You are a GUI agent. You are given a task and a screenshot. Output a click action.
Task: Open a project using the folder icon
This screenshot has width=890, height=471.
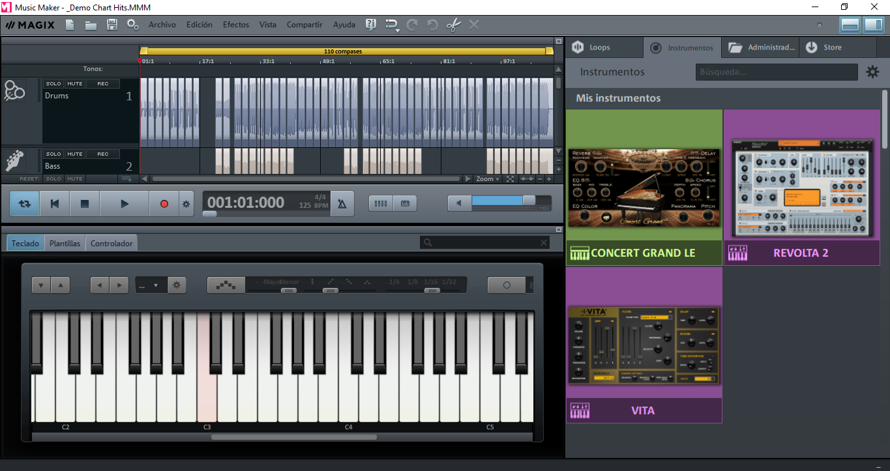click(91, 25)
